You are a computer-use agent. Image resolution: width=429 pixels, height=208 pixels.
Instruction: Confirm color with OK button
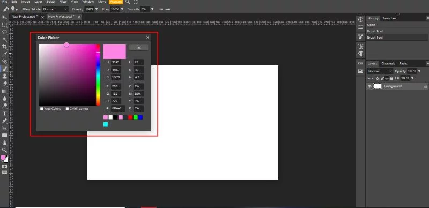click(139, 48)
